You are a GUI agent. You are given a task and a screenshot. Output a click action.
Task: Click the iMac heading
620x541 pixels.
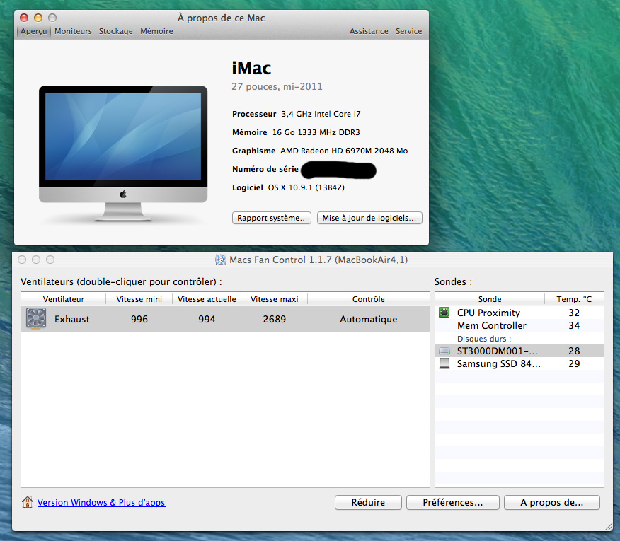click(x=251, y=68)
